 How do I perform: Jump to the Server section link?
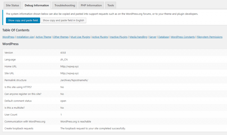[x=153, y=37]
